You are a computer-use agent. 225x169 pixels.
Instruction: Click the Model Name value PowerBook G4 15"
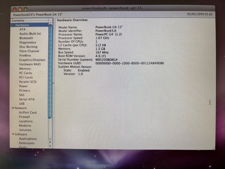pyautogui.click(x=109, y=27)
